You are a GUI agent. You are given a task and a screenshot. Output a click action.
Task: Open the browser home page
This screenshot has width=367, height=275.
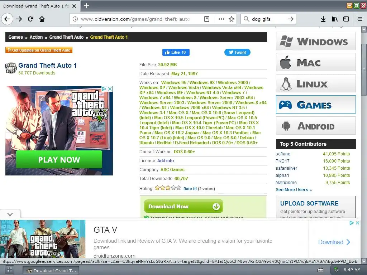[x=42, y=19]
